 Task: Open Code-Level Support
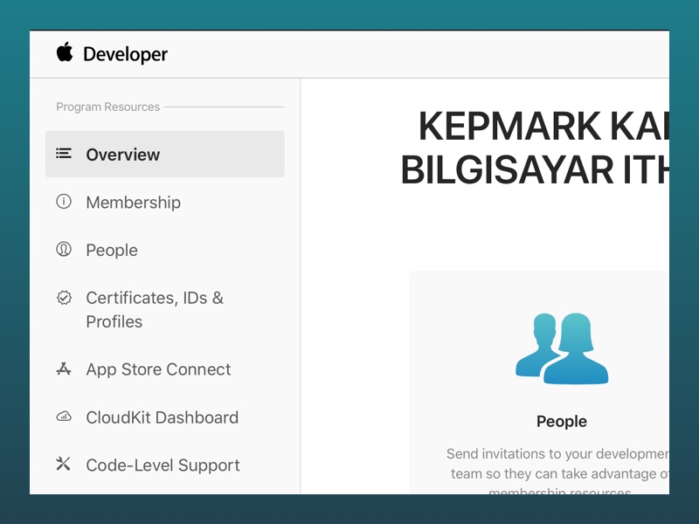163,465
